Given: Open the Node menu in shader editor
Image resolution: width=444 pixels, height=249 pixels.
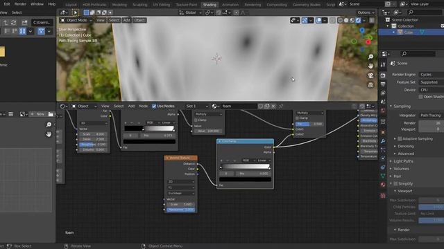Looking at the screenshot, I should click(144, 106).
